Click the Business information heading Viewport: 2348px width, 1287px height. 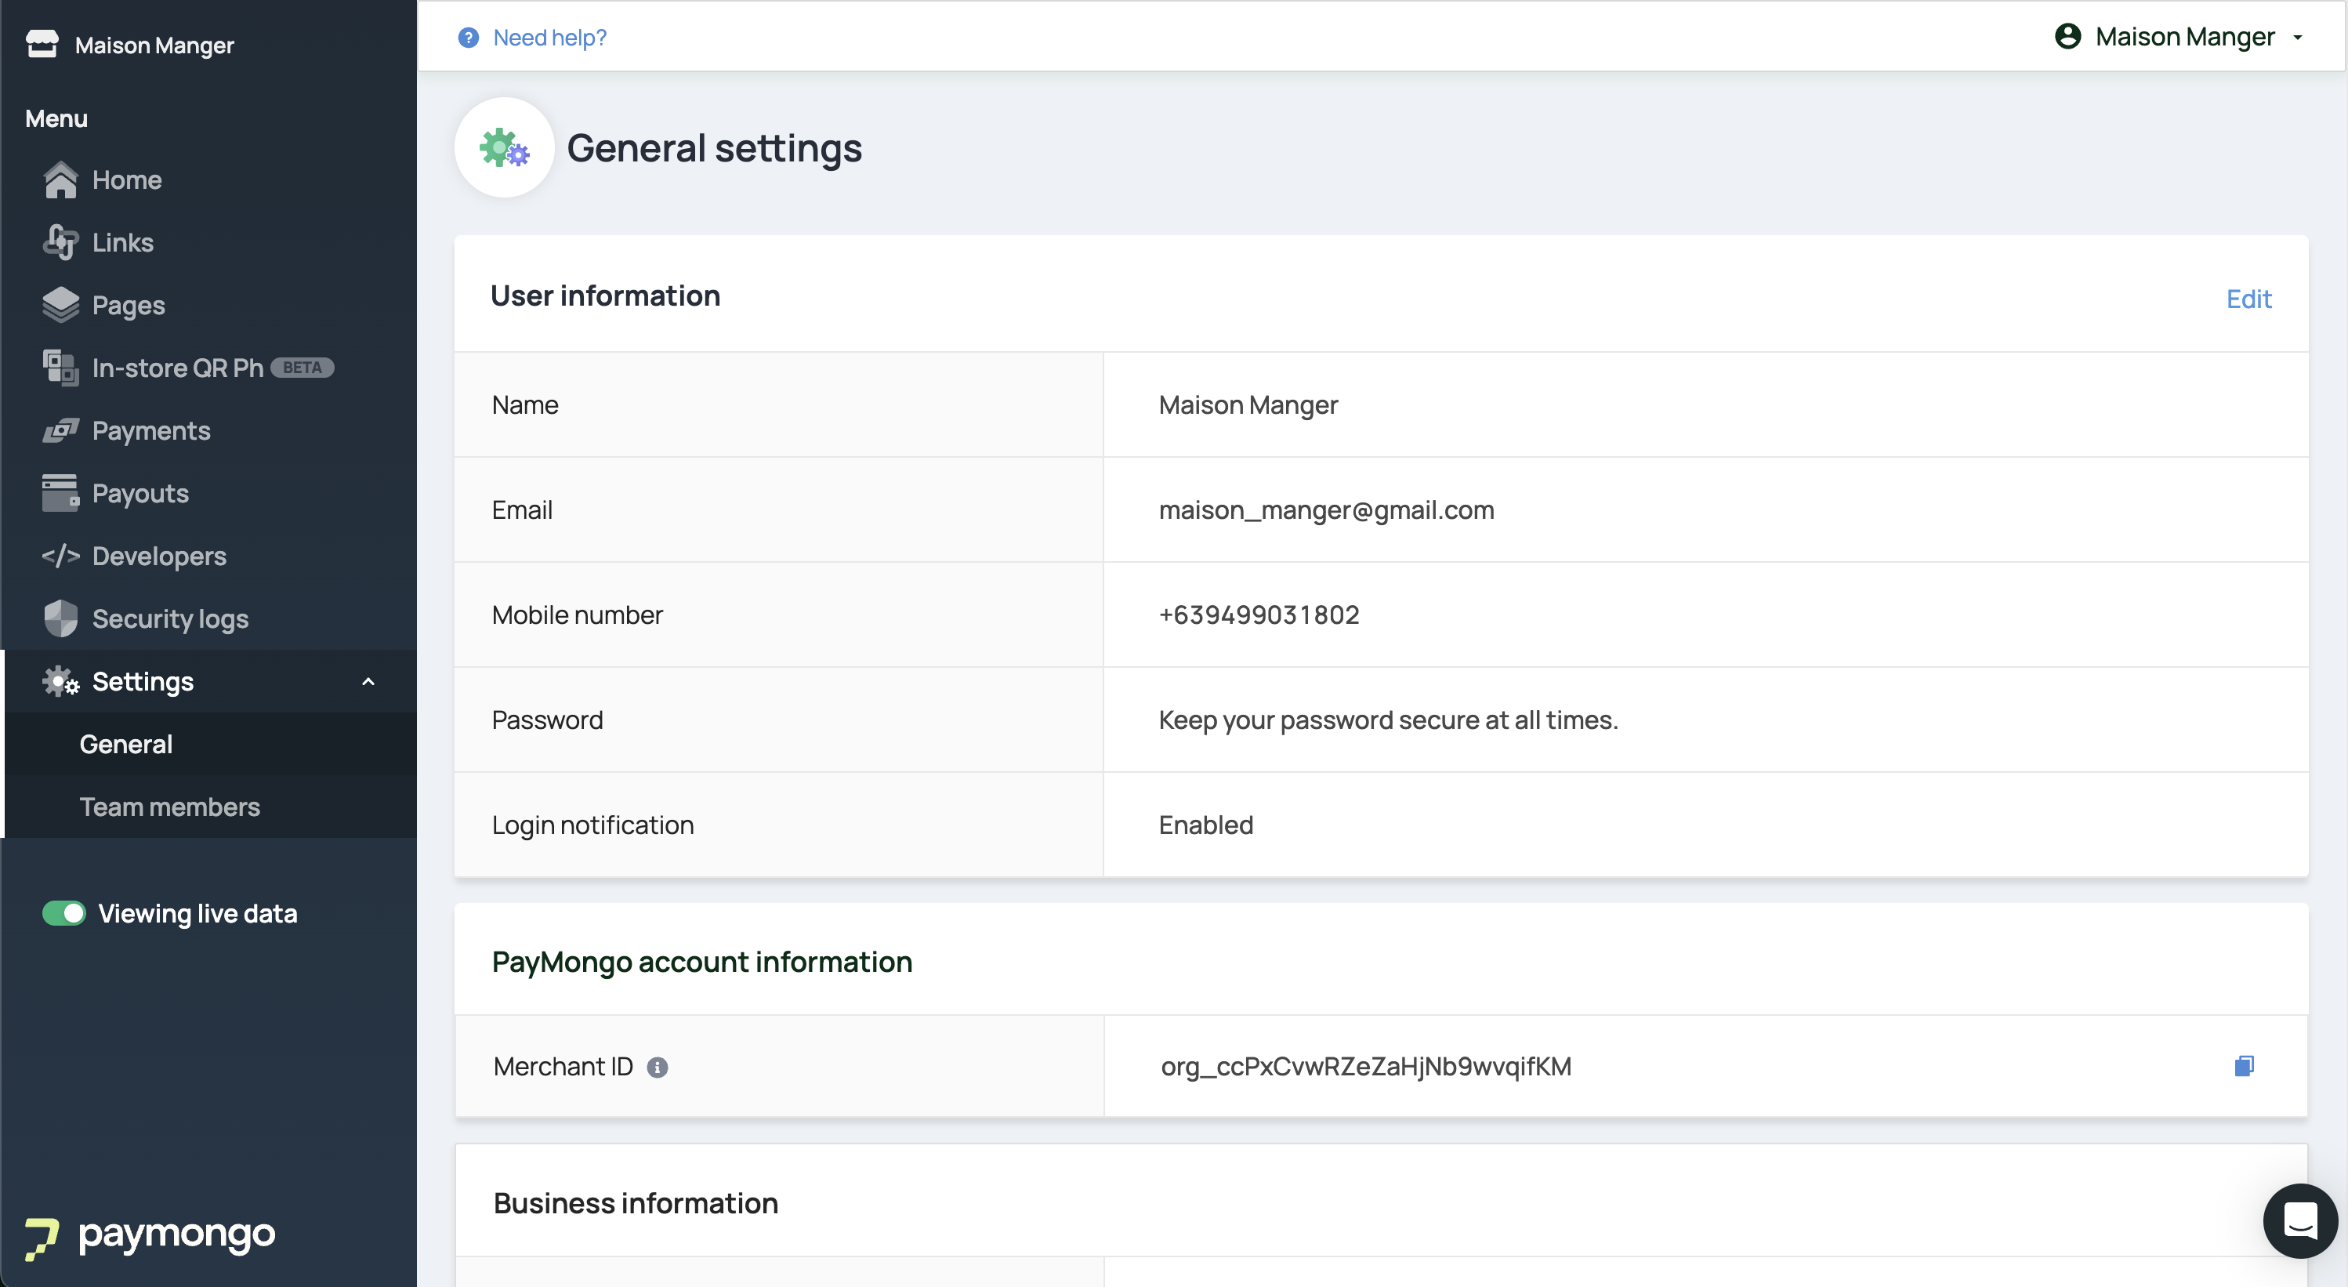coord(636,1203)
